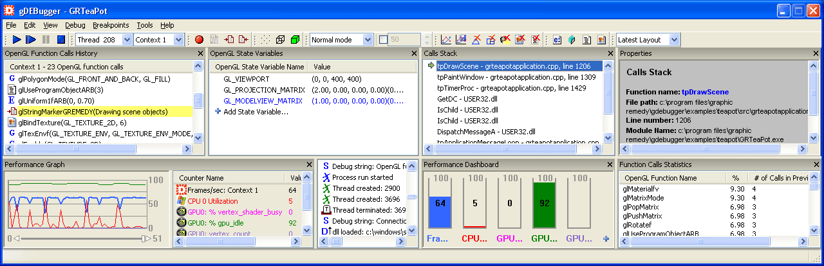824x266 pixels.
Task: Click the step-in red arrow icon
Action: pos(230,40)
